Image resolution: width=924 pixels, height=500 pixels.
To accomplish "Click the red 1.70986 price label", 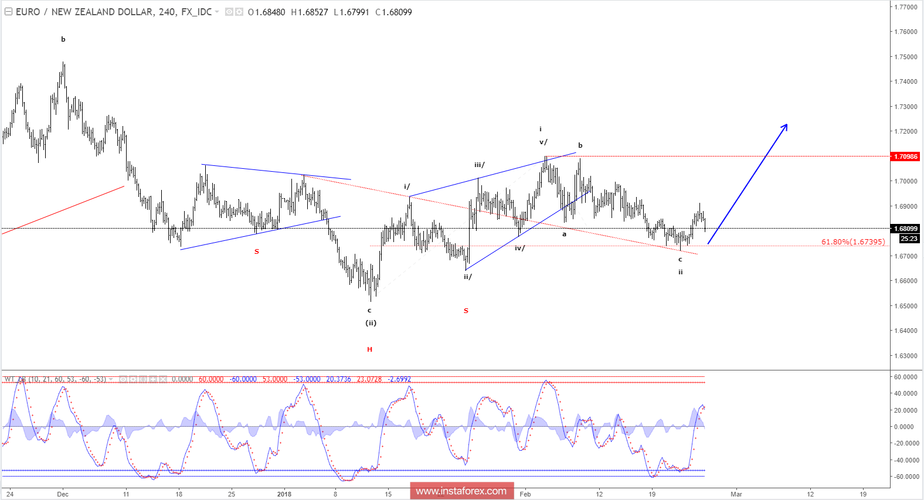I will (906, 157).
